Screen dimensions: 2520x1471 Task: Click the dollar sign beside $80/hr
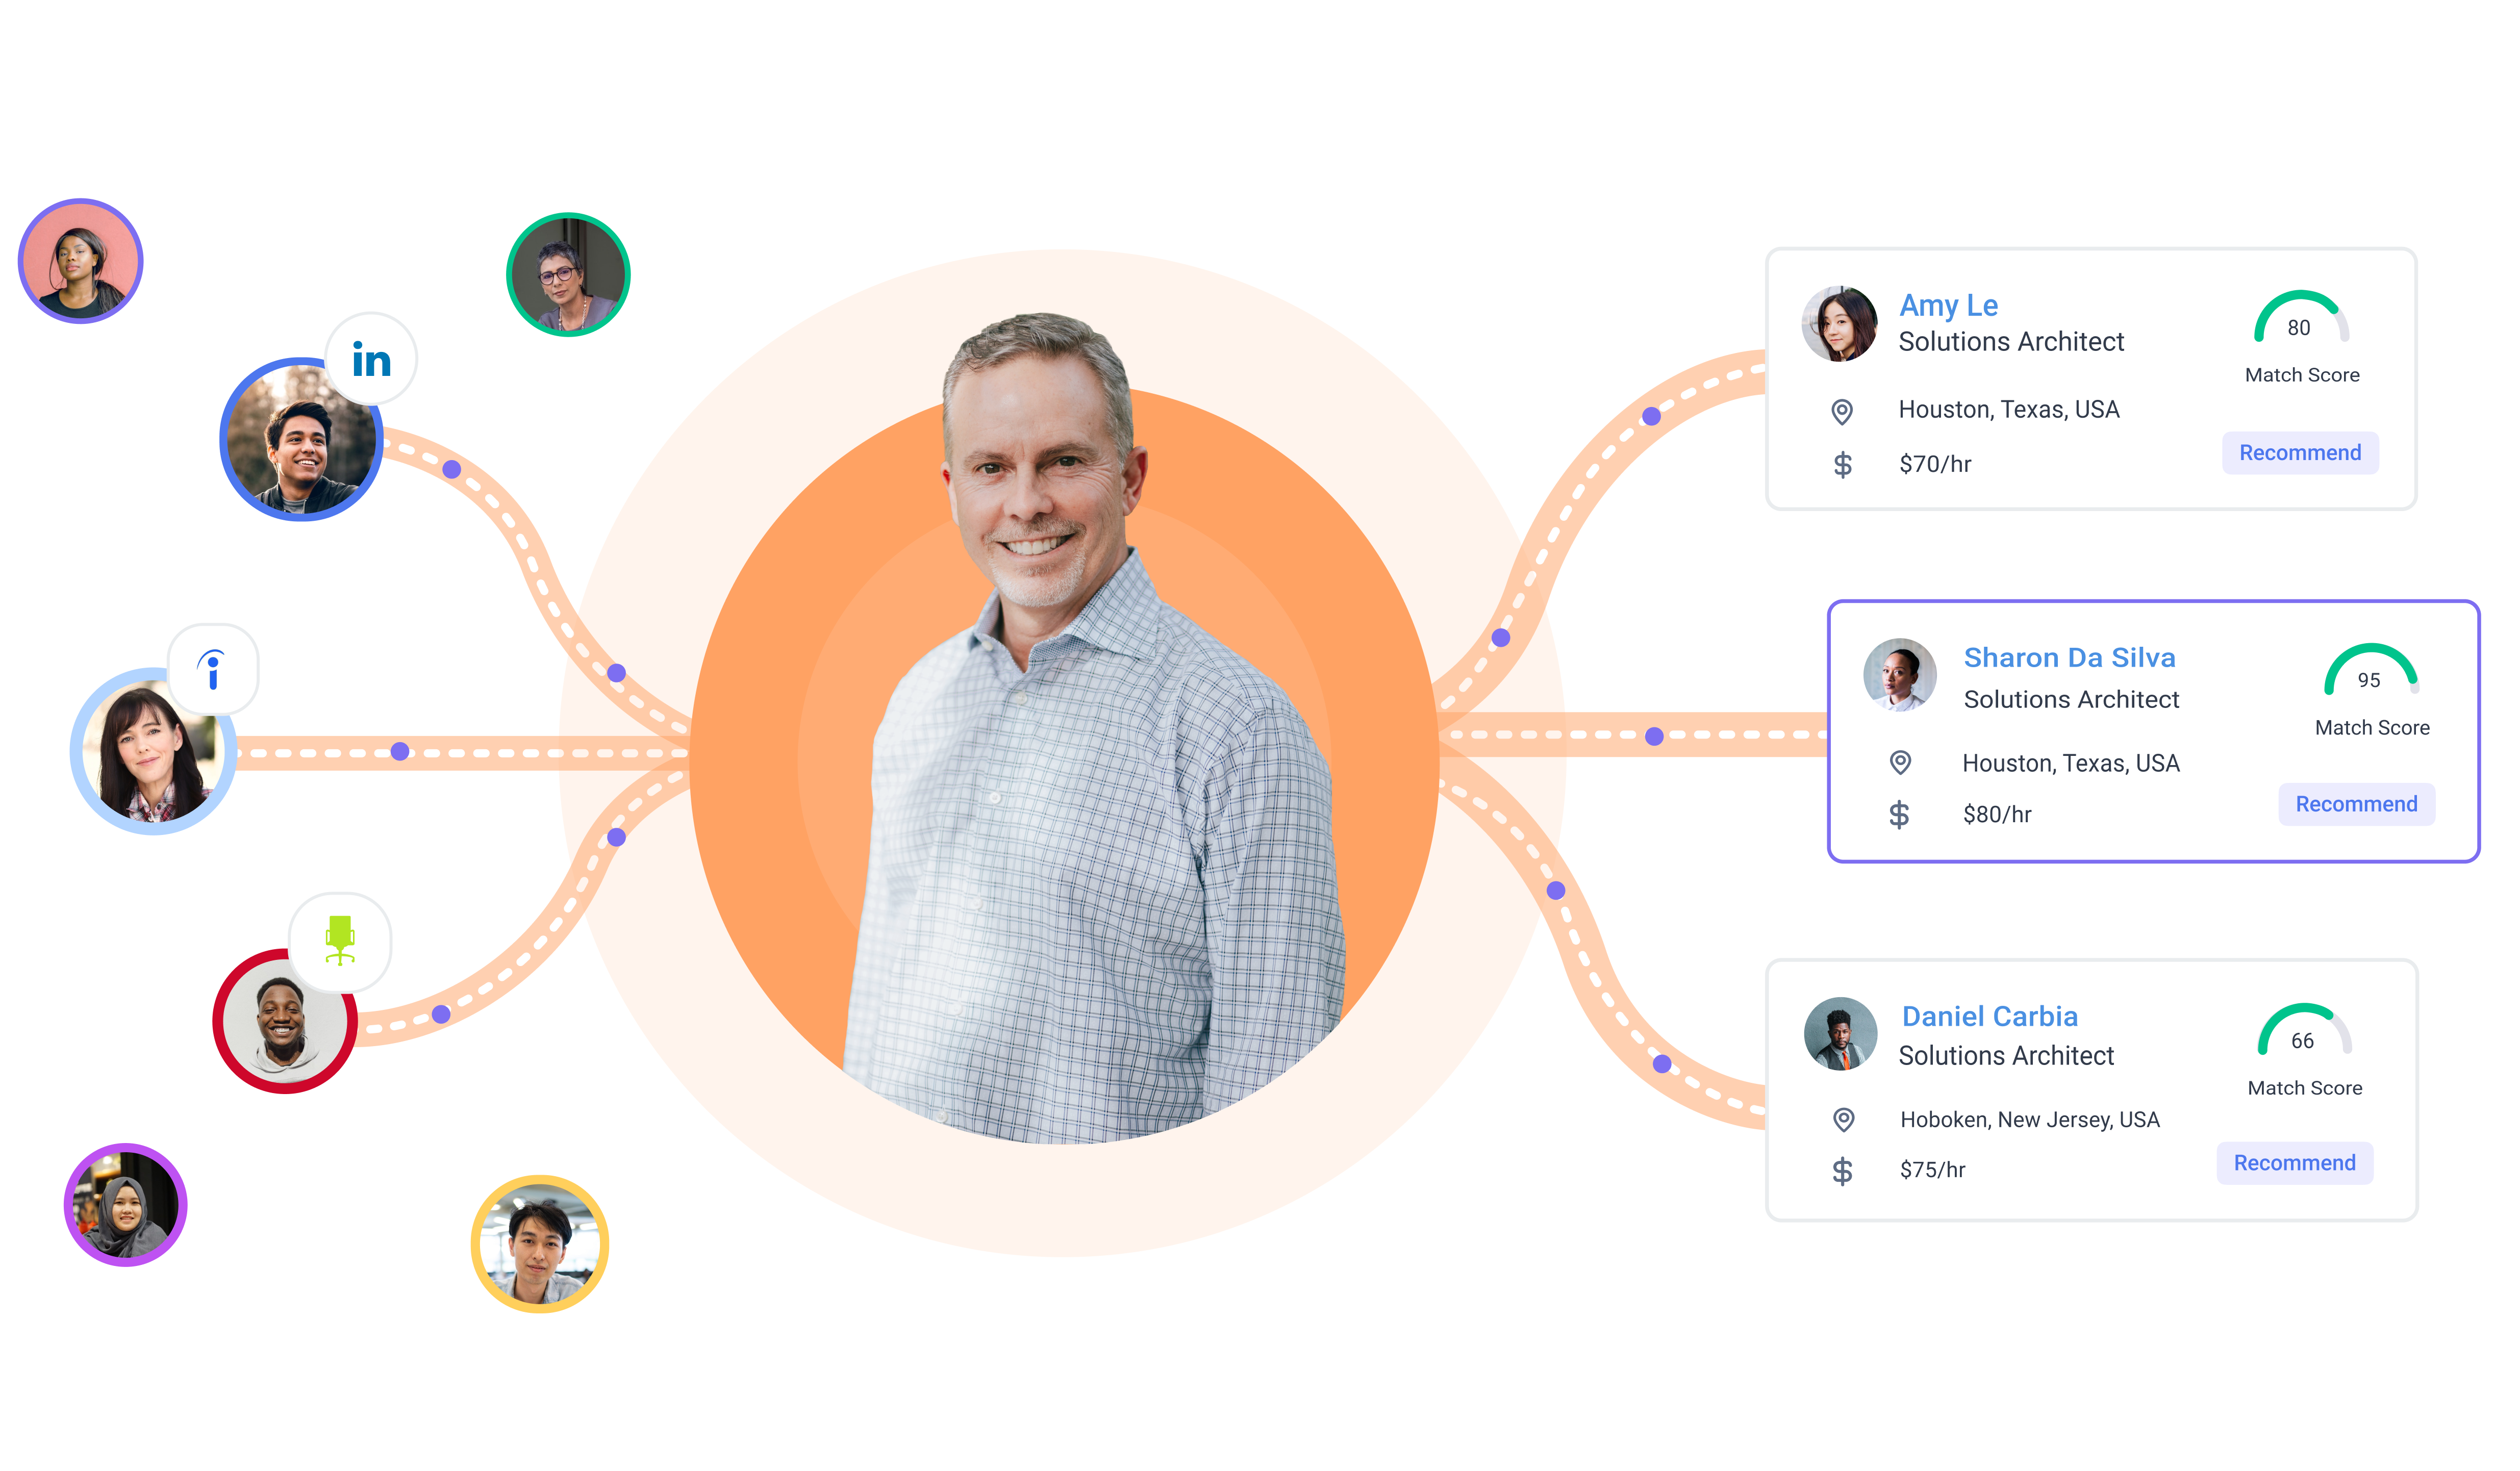click(1899, 815)
